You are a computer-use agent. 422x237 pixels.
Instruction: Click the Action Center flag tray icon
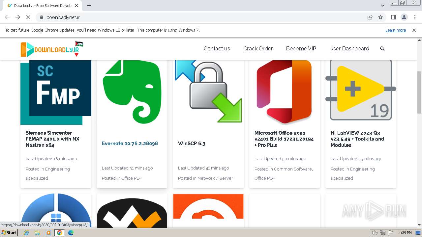[390, 233]
